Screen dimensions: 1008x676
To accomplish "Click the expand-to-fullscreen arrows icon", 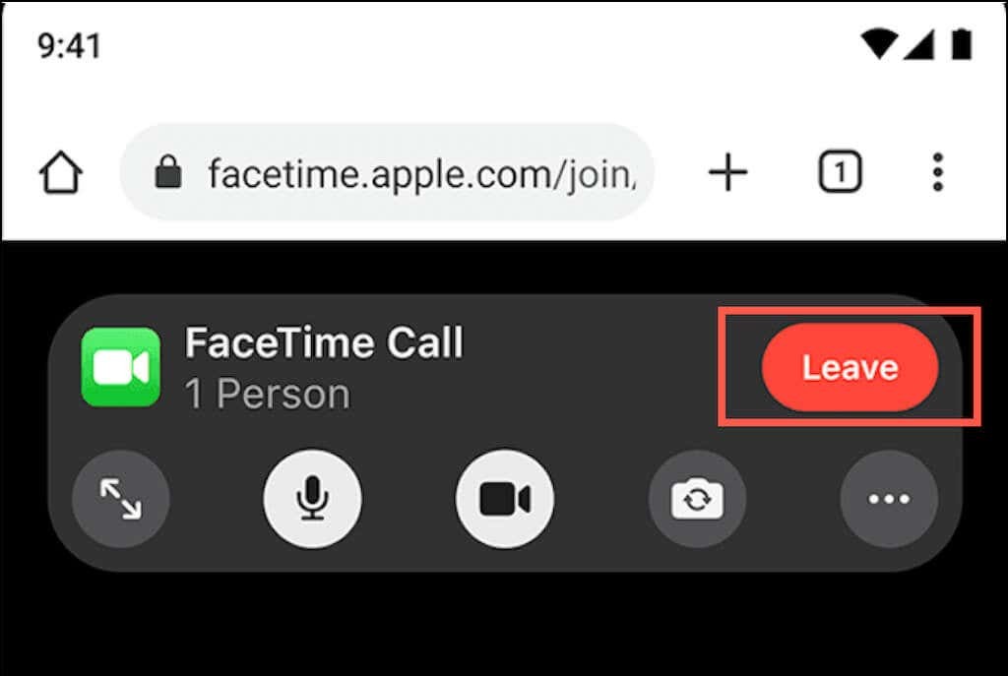I will tap(120, 499).
